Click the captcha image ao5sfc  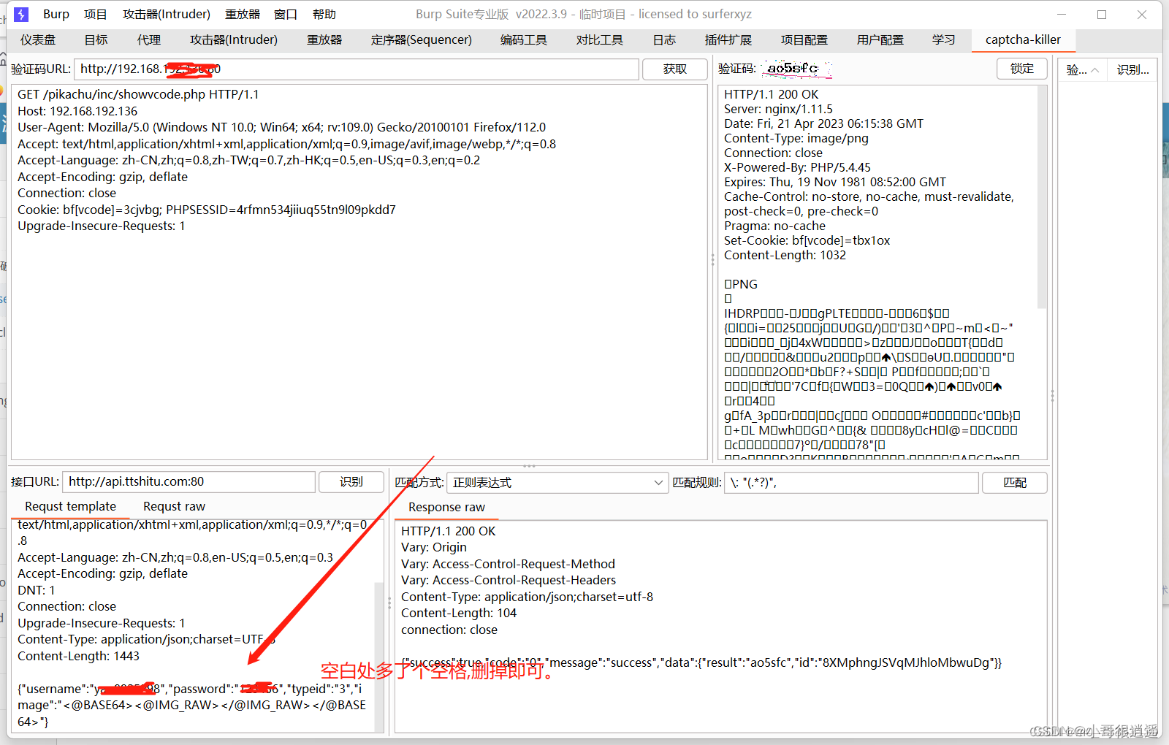click(796, 69)
